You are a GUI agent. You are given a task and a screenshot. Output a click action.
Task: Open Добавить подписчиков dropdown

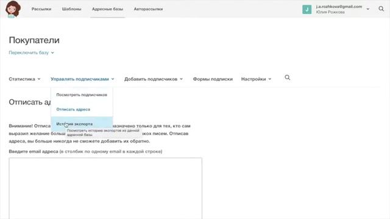pos(154,79)
